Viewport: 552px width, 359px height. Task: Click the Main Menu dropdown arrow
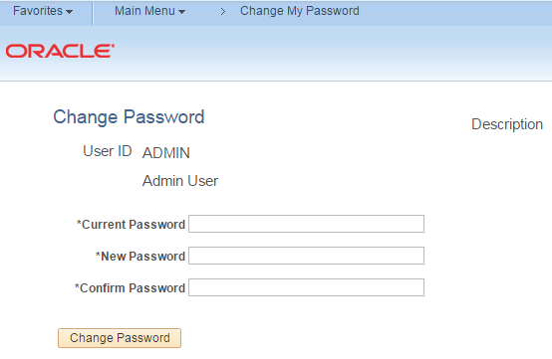point(181,12)
